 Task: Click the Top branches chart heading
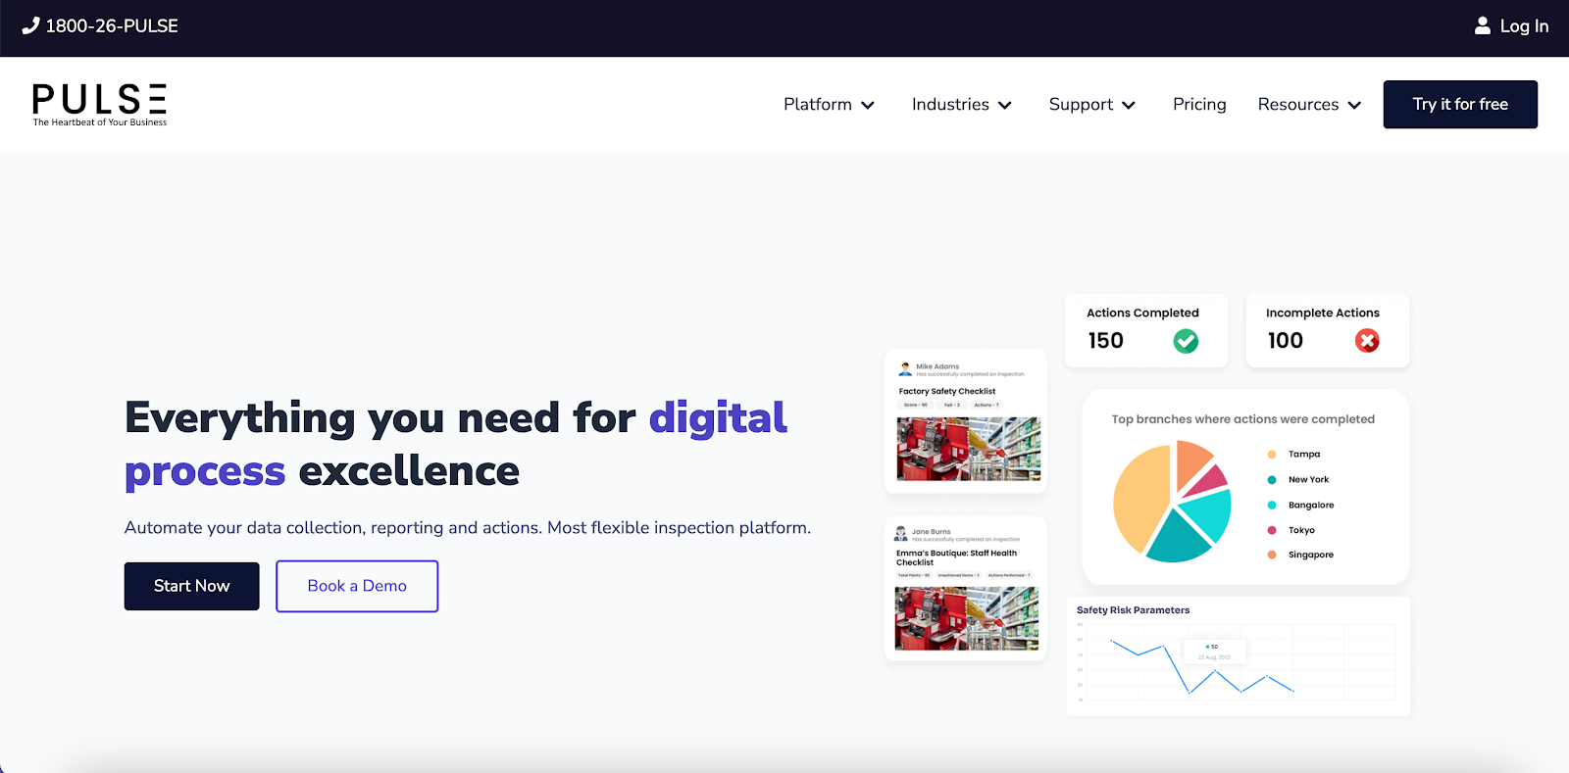coord(1242,419)
